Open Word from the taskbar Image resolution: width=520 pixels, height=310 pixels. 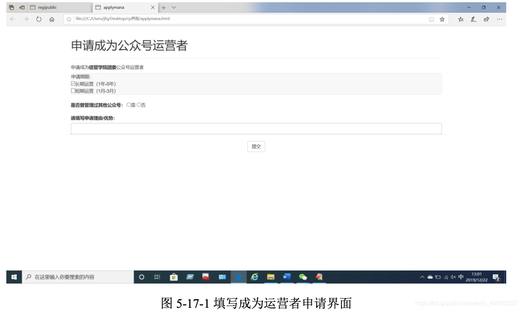click(x=287, y=277)
